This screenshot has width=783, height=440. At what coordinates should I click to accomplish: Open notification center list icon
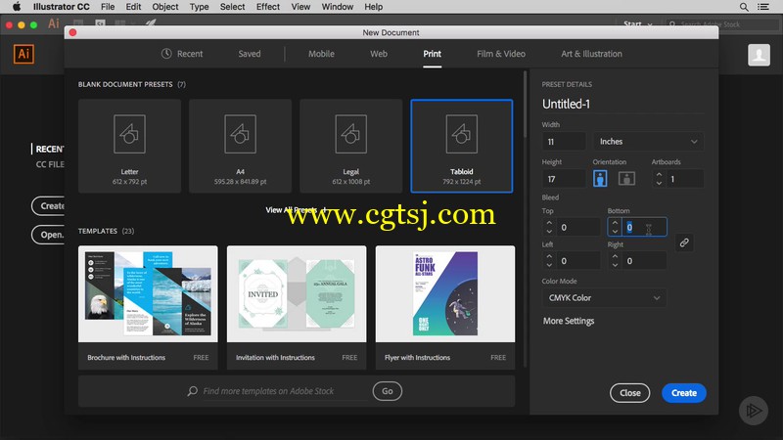[763, 7]
